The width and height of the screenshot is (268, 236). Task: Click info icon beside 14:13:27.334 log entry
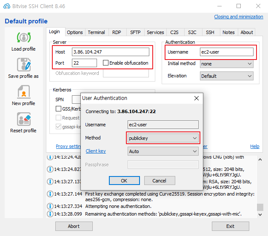pyautogui.click(x=50, y=206)
